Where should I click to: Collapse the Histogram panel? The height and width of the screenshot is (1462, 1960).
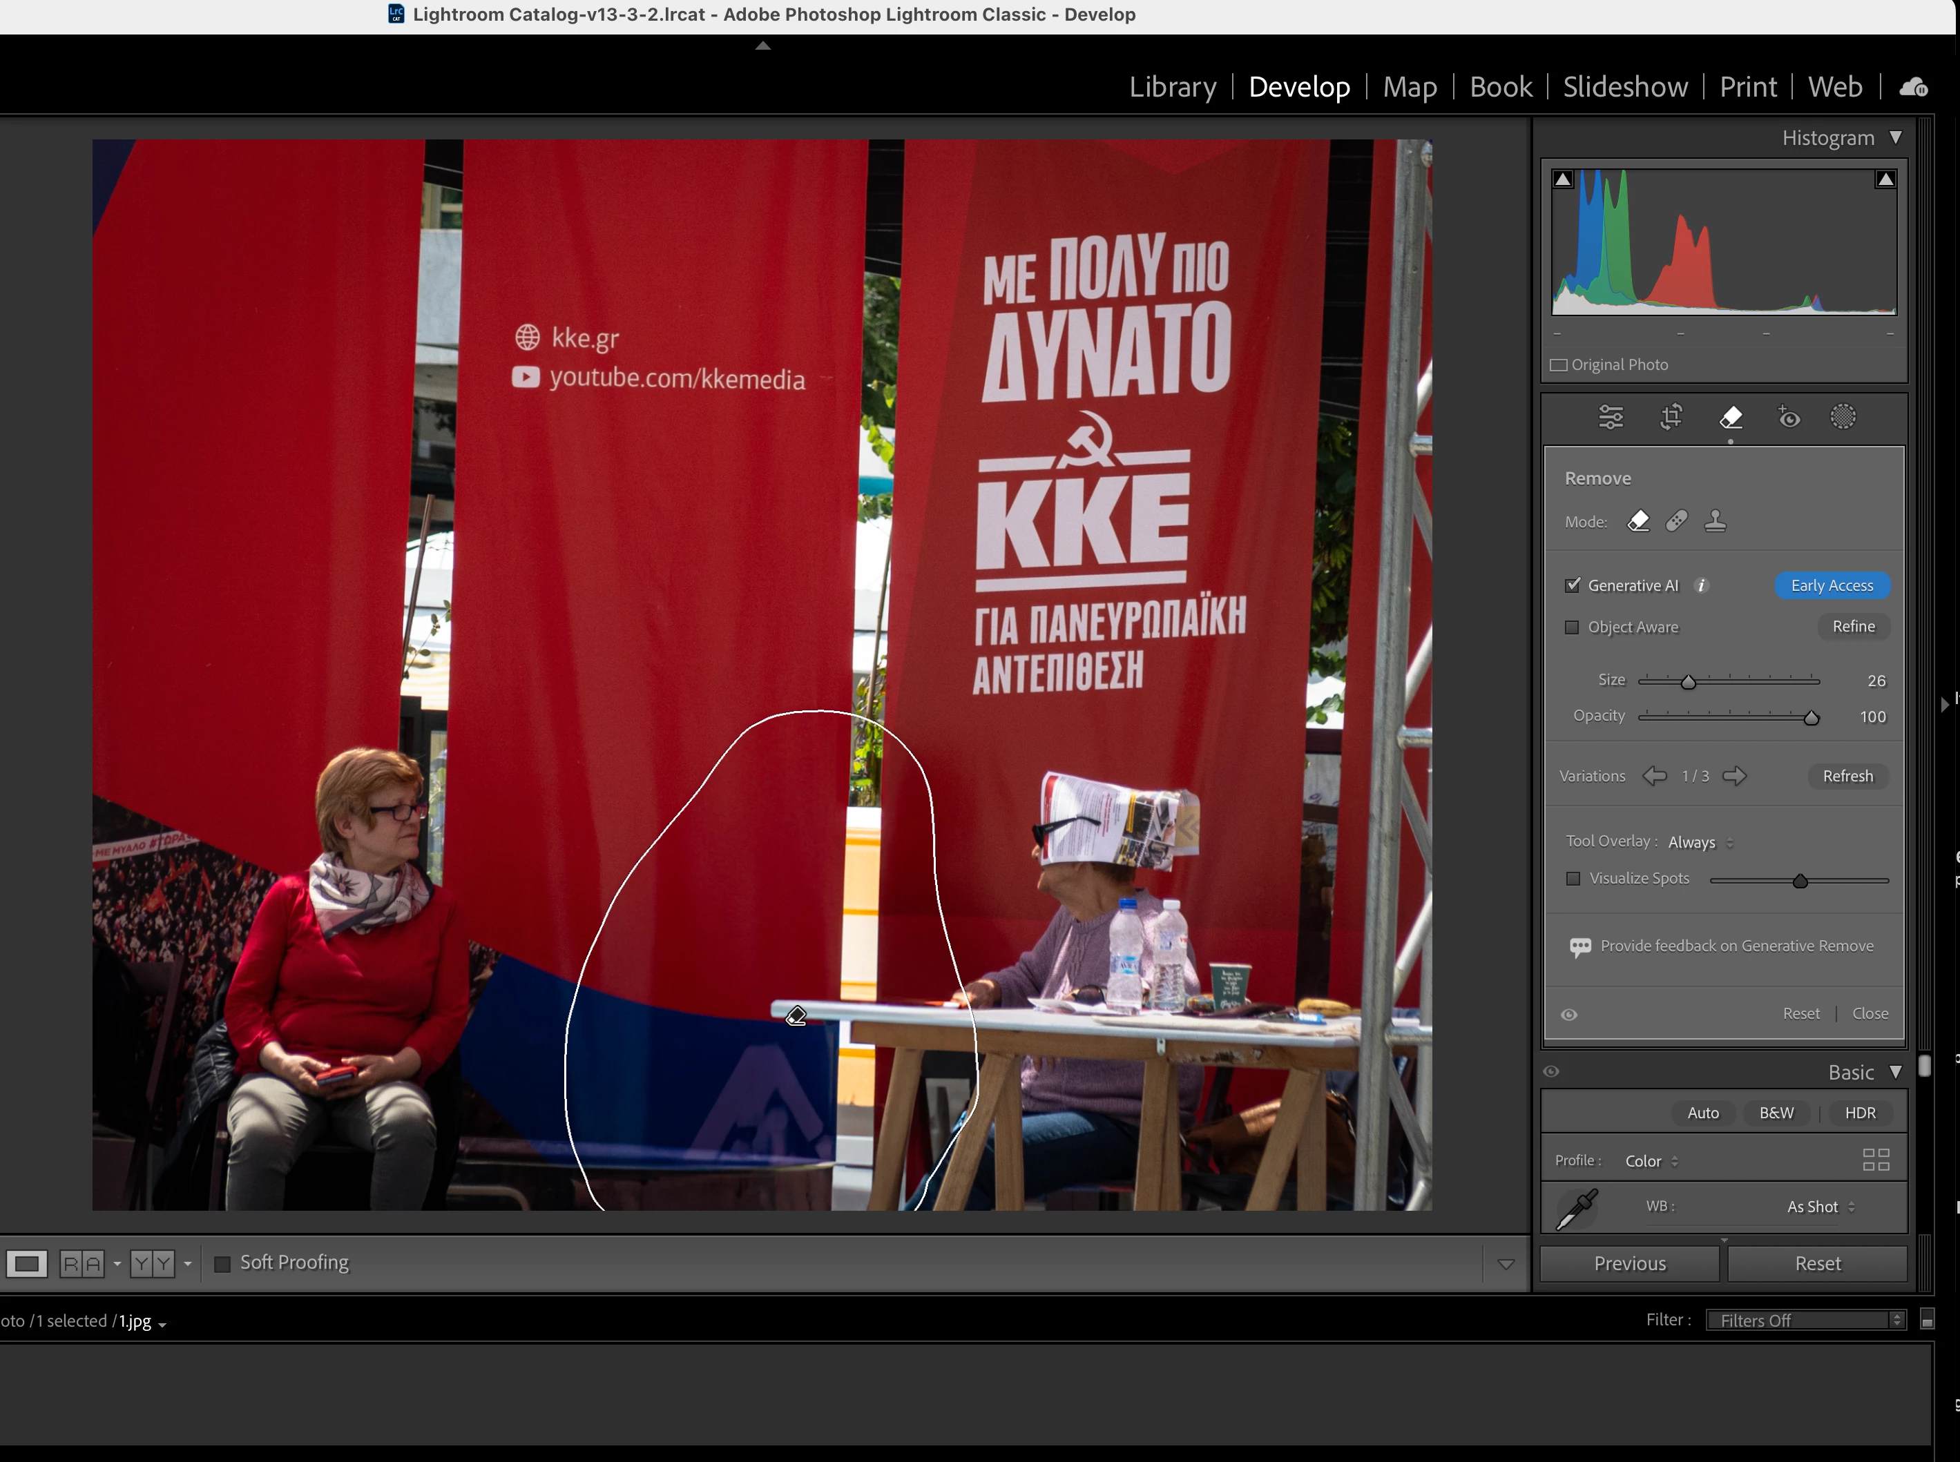point(1895,138)
